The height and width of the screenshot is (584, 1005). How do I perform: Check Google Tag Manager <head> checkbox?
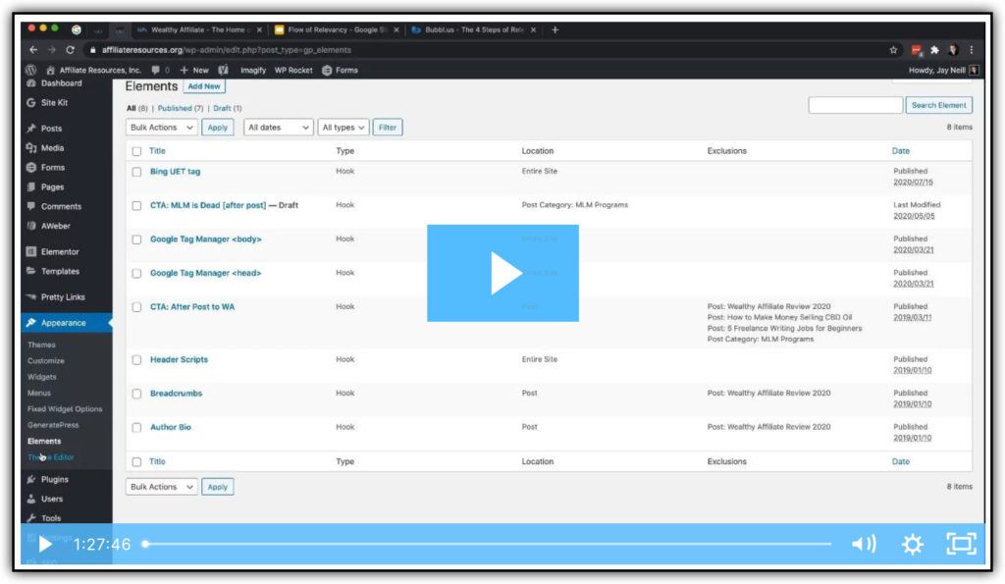coord(136,274)
